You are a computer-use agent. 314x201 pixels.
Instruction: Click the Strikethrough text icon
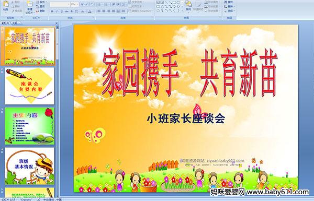tap(66, 11)
